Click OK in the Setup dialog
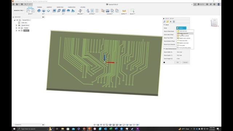Viewport: 233px width, 131px height. [178, 62]
